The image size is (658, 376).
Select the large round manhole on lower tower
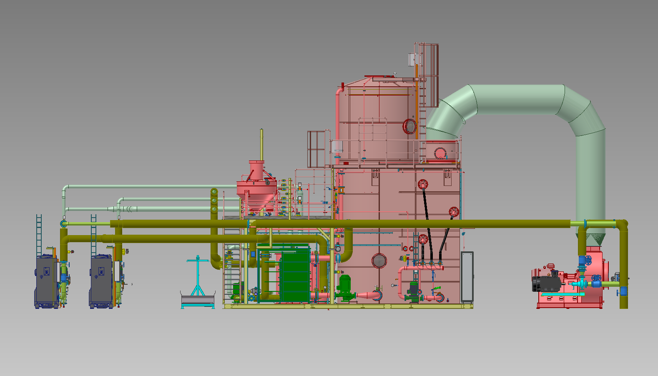coord(379,261)
